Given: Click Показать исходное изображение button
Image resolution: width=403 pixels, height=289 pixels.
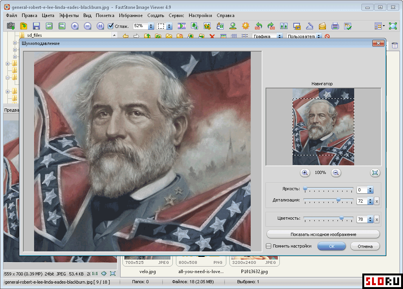Looking at the screenshot, I should point(323,234).
